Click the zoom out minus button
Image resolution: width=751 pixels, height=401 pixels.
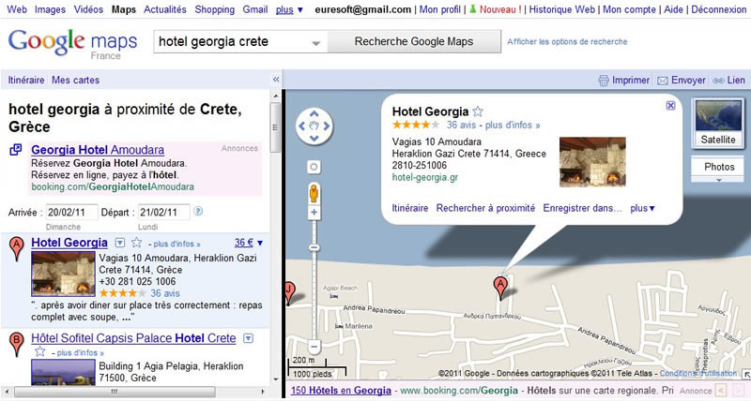pyautogui.click(x=314, y=348)
